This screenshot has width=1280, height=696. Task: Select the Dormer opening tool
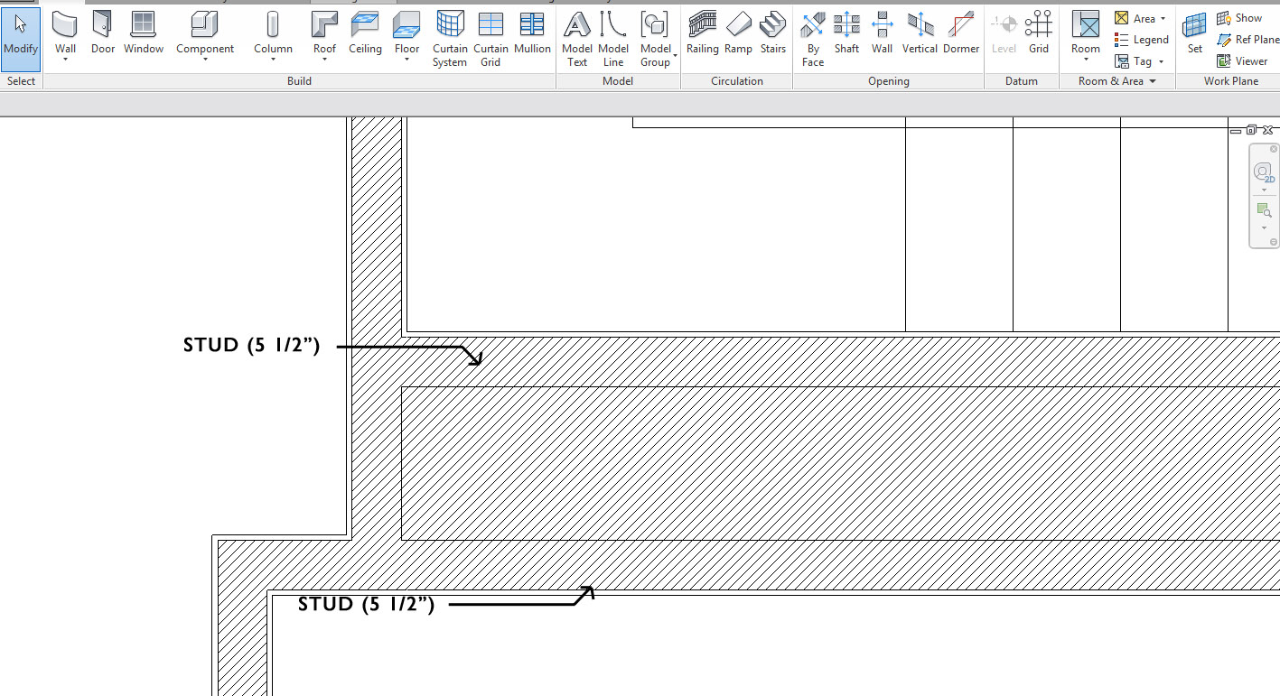[x=961, y=34]
